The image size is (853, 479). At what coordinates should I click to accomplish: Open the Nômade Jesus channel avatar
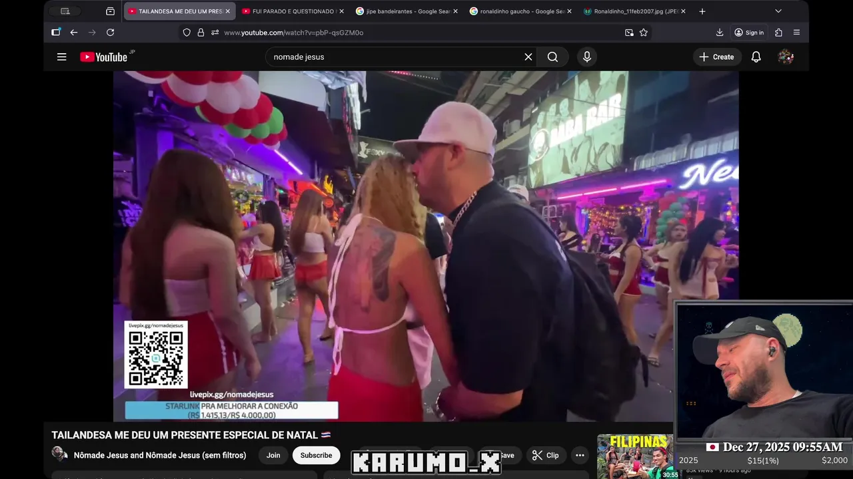click(x=60, y=454)
